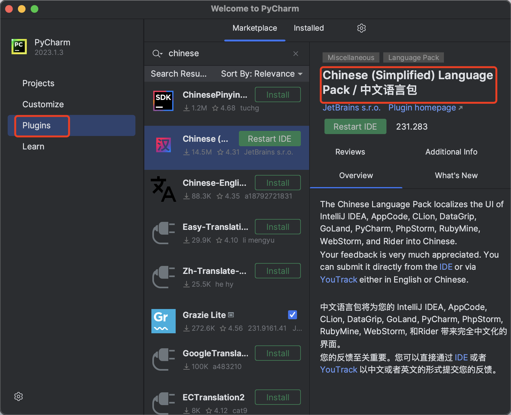Select the Grazie Lite plugin icon

163,321
